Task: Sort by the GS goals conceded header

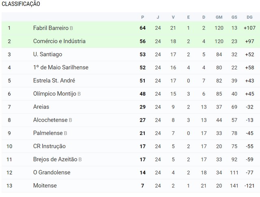Action: (x=234, y=17)
